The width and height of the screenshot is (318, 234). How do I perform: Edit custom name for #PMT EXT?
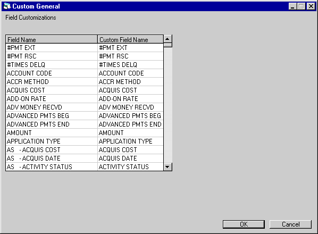pos(130,48)
